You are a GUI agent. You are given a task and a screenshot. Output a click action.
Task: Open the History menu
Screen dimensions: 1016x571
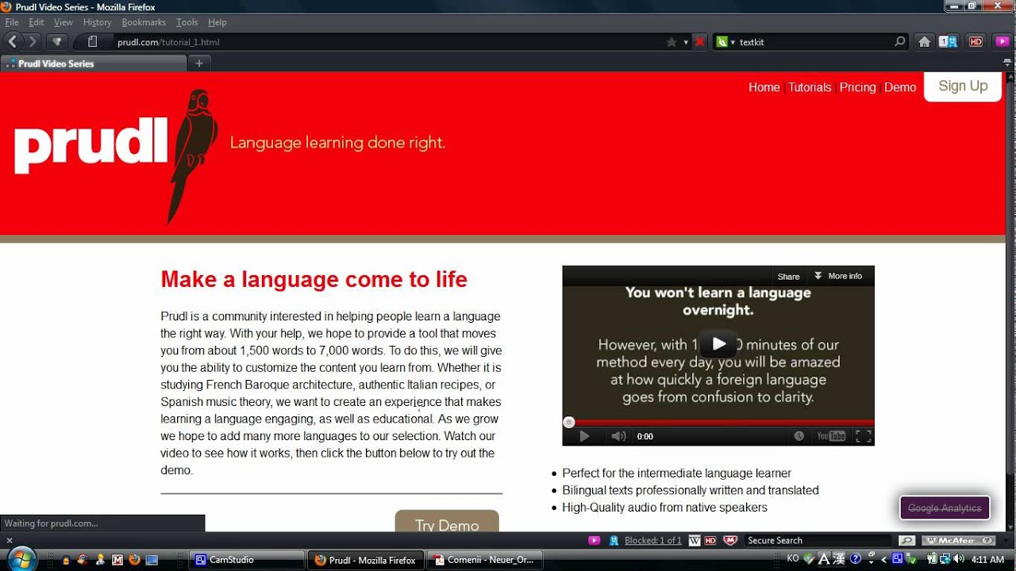pos(97,22)
